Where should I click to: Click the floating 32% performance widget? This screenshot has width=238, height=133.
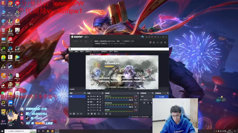tap(218, 100)
